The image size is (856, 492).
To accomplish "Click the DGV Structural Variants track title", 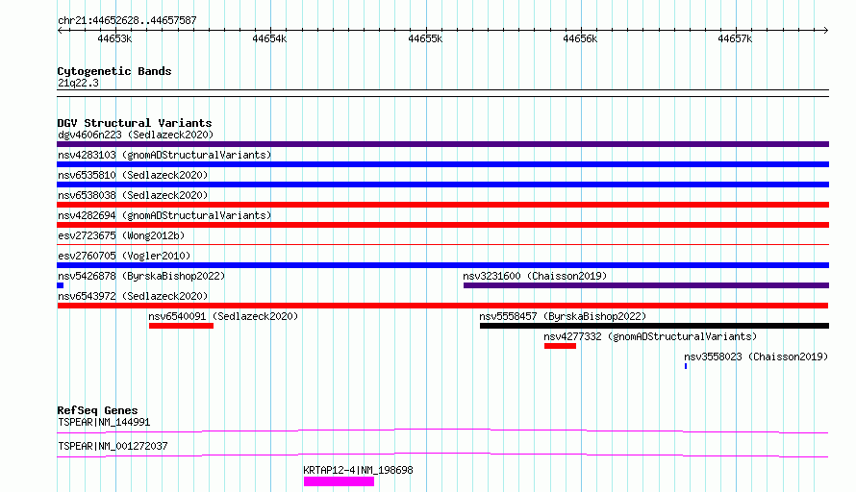I will click(x=135, y=123).
